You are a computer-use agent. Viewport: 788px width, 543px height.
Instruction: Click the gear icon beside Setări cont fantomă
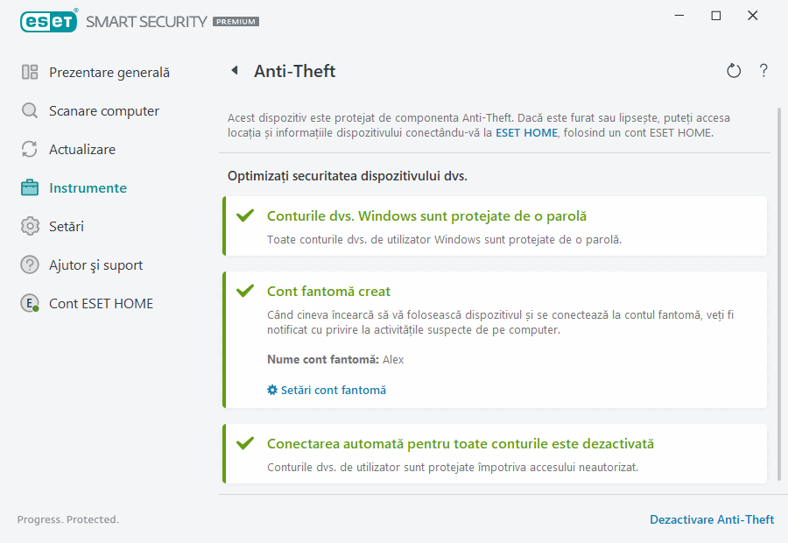(x=271, y=390)
